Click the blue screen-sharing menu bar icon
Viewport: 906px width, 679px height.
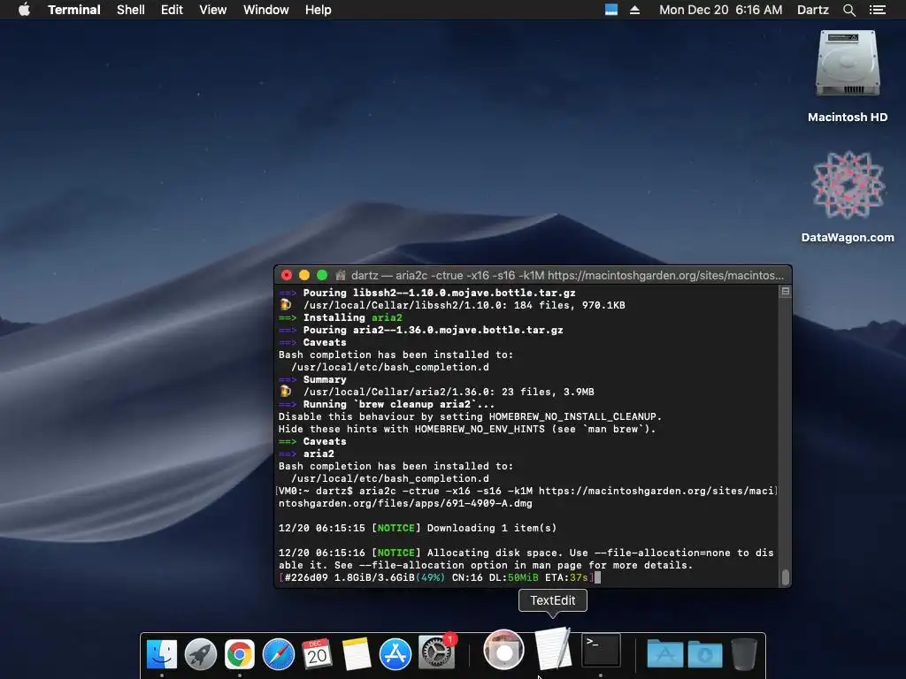tap(611, 10)
